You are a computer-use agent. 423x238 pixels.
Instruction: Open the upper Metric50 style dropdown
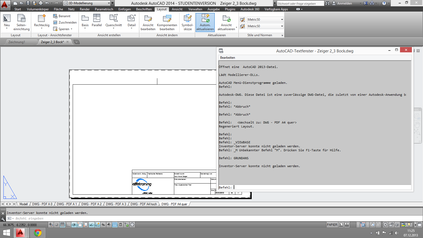[265, 20]
